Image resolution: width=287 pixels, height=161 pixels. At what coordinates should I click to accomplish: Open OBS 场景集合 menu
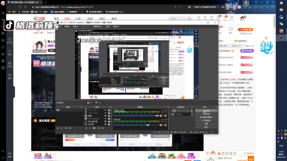click(x=98, y=26)
